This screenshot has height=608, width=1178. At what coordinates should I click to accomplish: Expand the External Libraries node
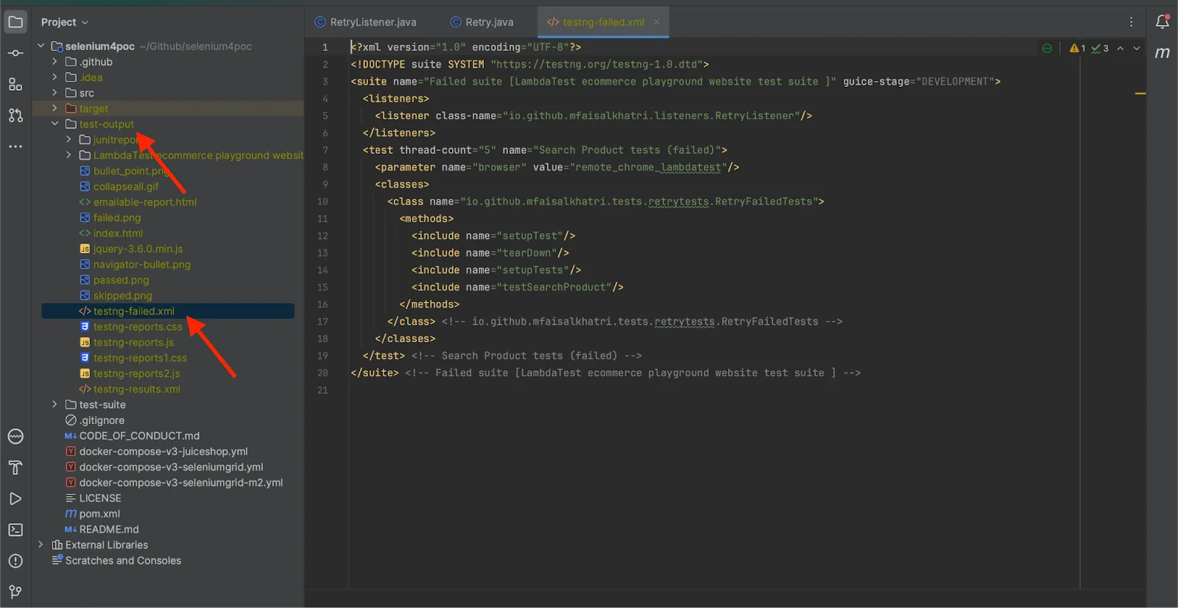tap(40, 545)
